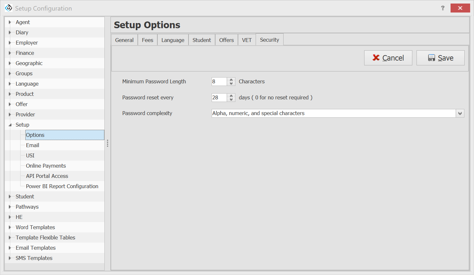474x275 pixels.
Task: Open Power BI Report Configuration
Action: point(62,186)
